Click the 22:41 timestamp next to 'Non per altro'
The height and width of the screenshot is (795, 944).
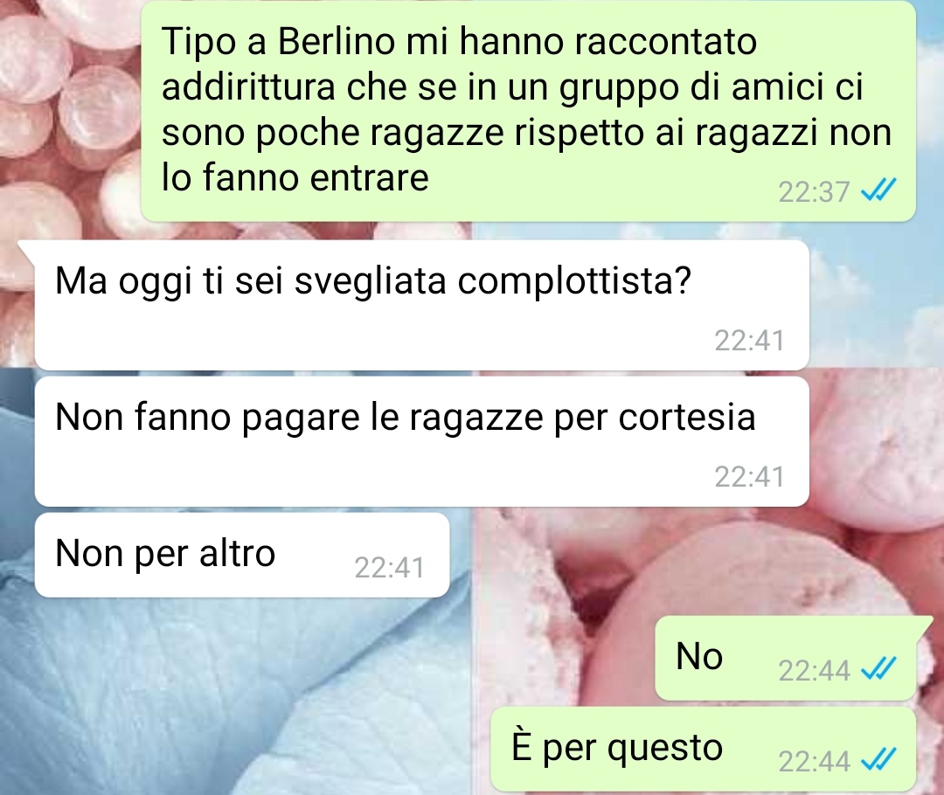tap(390, 568)
